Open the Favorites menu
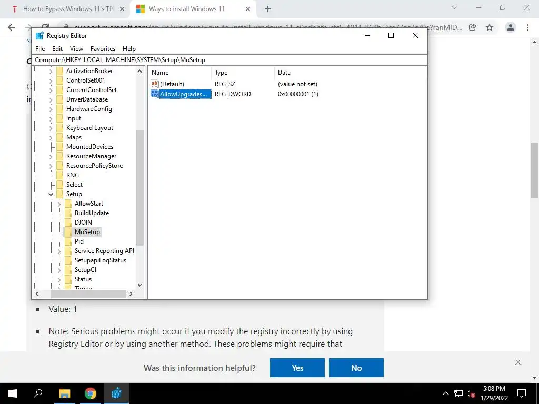 (103, 49)
